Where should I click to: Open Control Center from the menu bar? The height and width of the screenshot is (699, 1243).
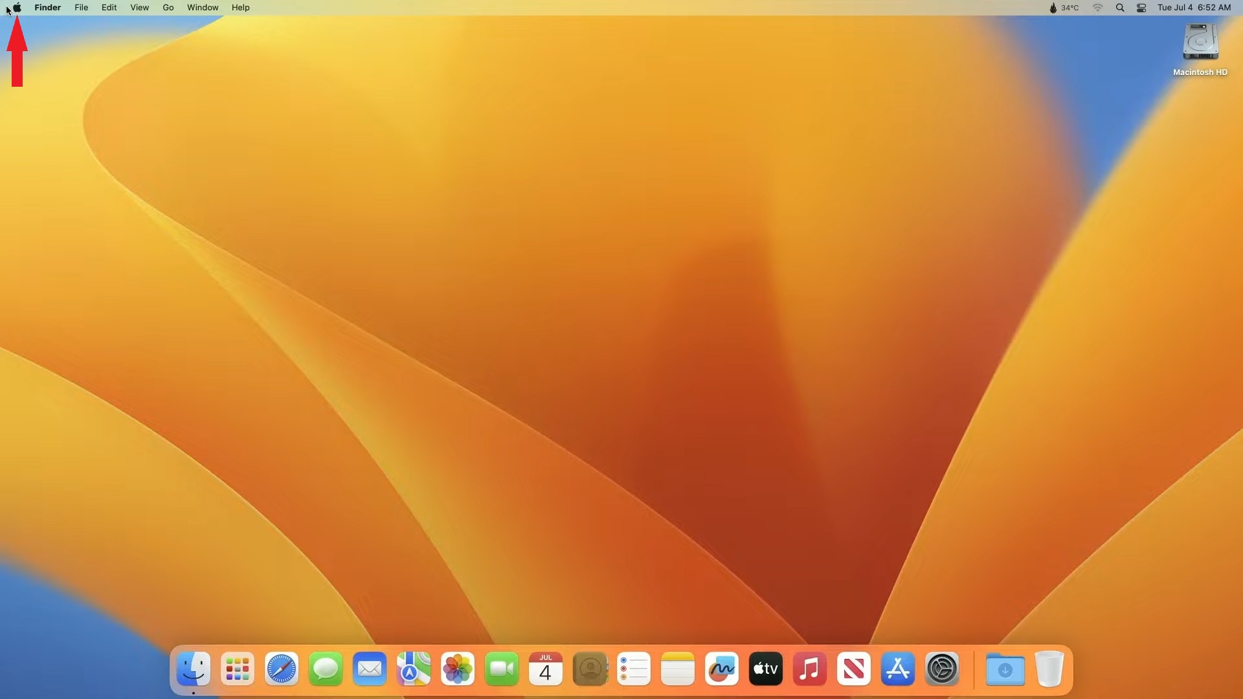click(1141, 7)
